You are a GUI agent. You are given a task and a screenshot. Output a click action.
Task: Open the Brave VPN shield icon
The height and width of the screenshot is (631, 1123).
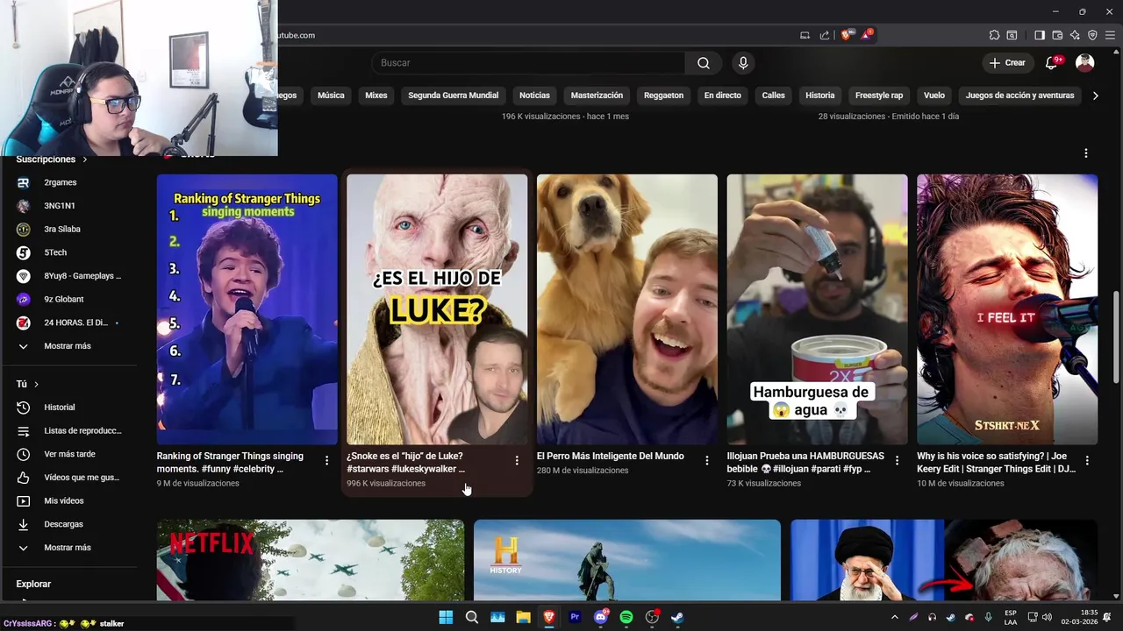(x=1092, y=35)
